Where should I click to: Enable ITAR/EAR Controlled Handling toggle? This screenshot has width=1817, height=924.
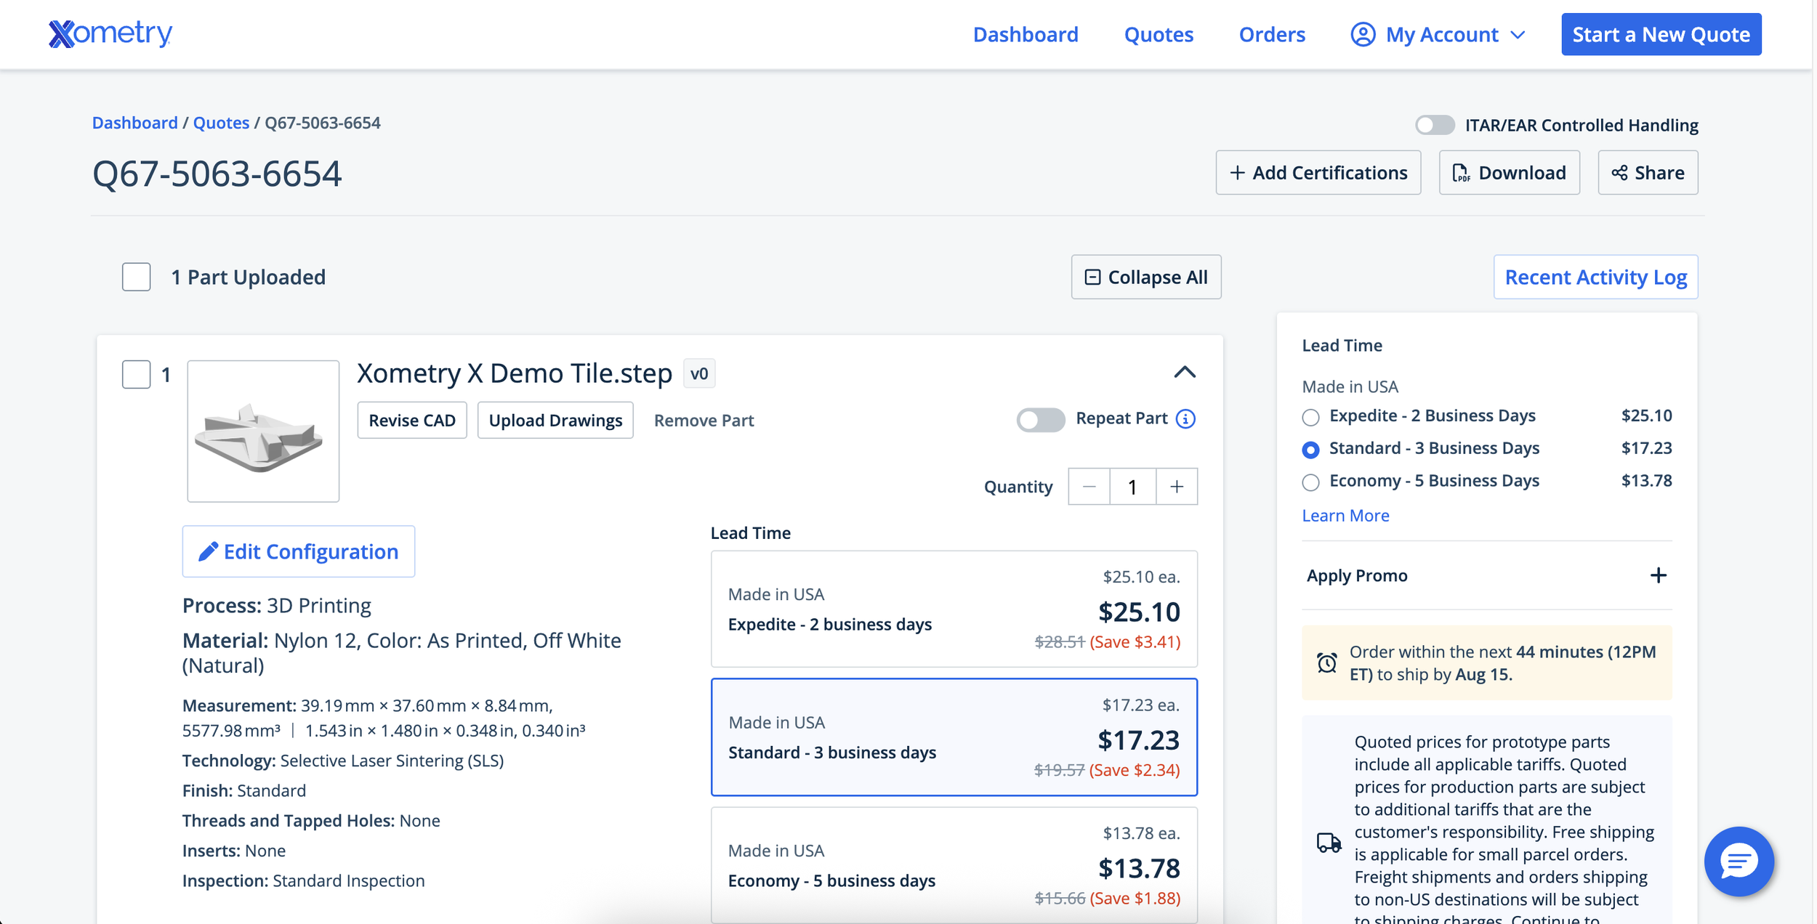(1434, 125)
